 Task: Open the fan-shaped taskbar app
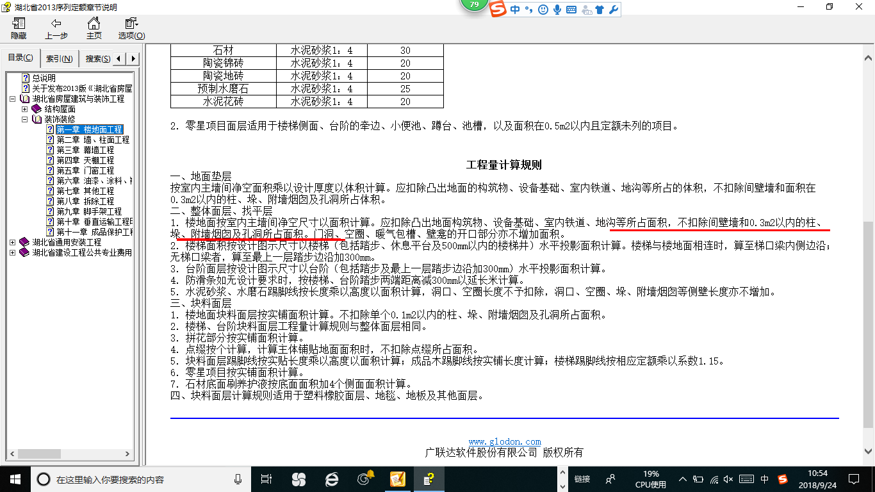[x=298, y=479]
